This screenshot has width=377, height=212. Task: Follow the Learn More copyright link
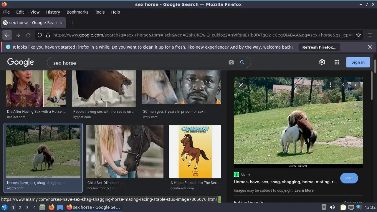[304, 191]
